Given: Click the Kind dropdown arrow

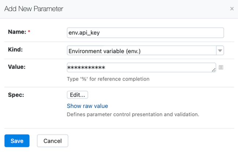Looking at the screenshot, I should pyautogui.click(x=220, y=51).
